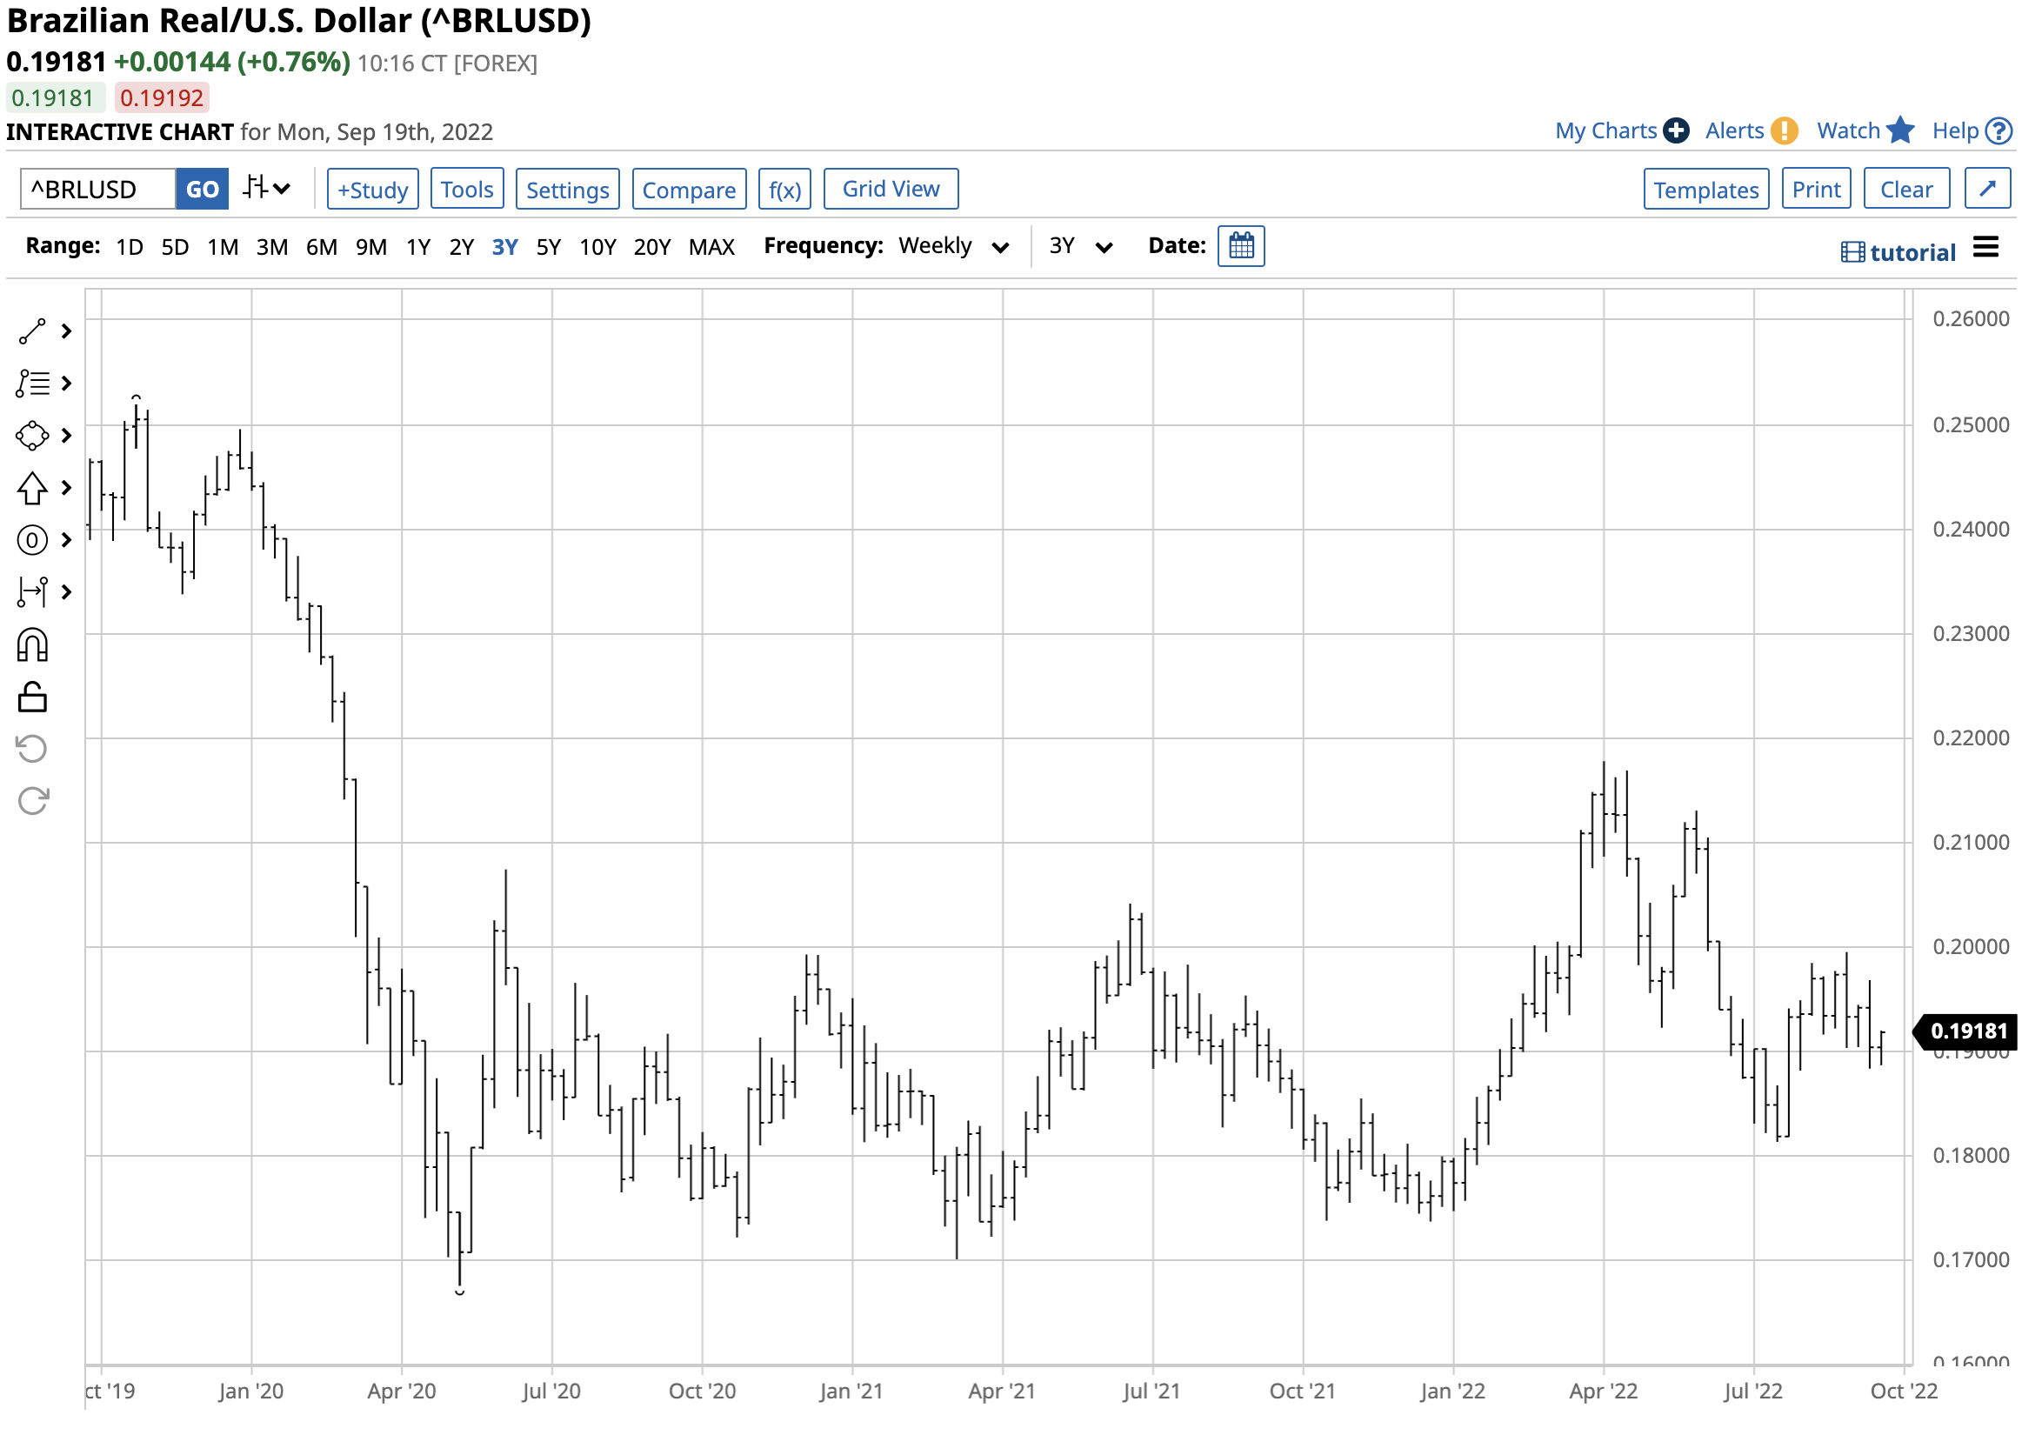This screenshot has height=1435, width=2042.
Task: Set range to 6M
Action: tap(323, 247)
